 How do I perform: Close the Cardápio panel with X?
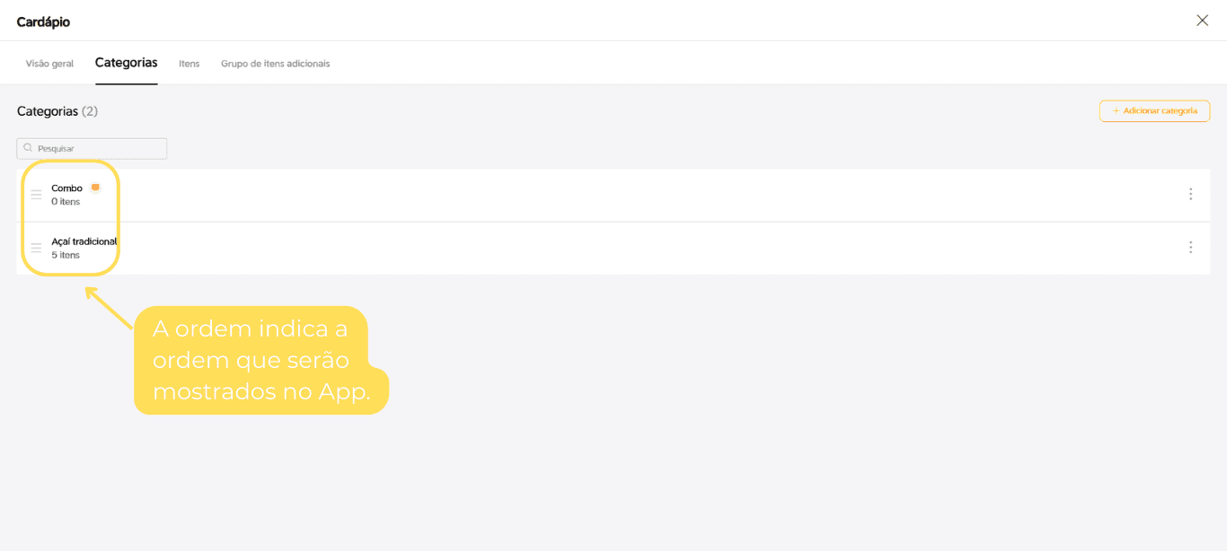point(1202,21)
